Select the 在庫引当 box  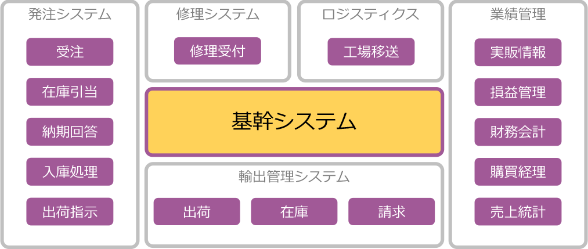click(x=70, y=92)
